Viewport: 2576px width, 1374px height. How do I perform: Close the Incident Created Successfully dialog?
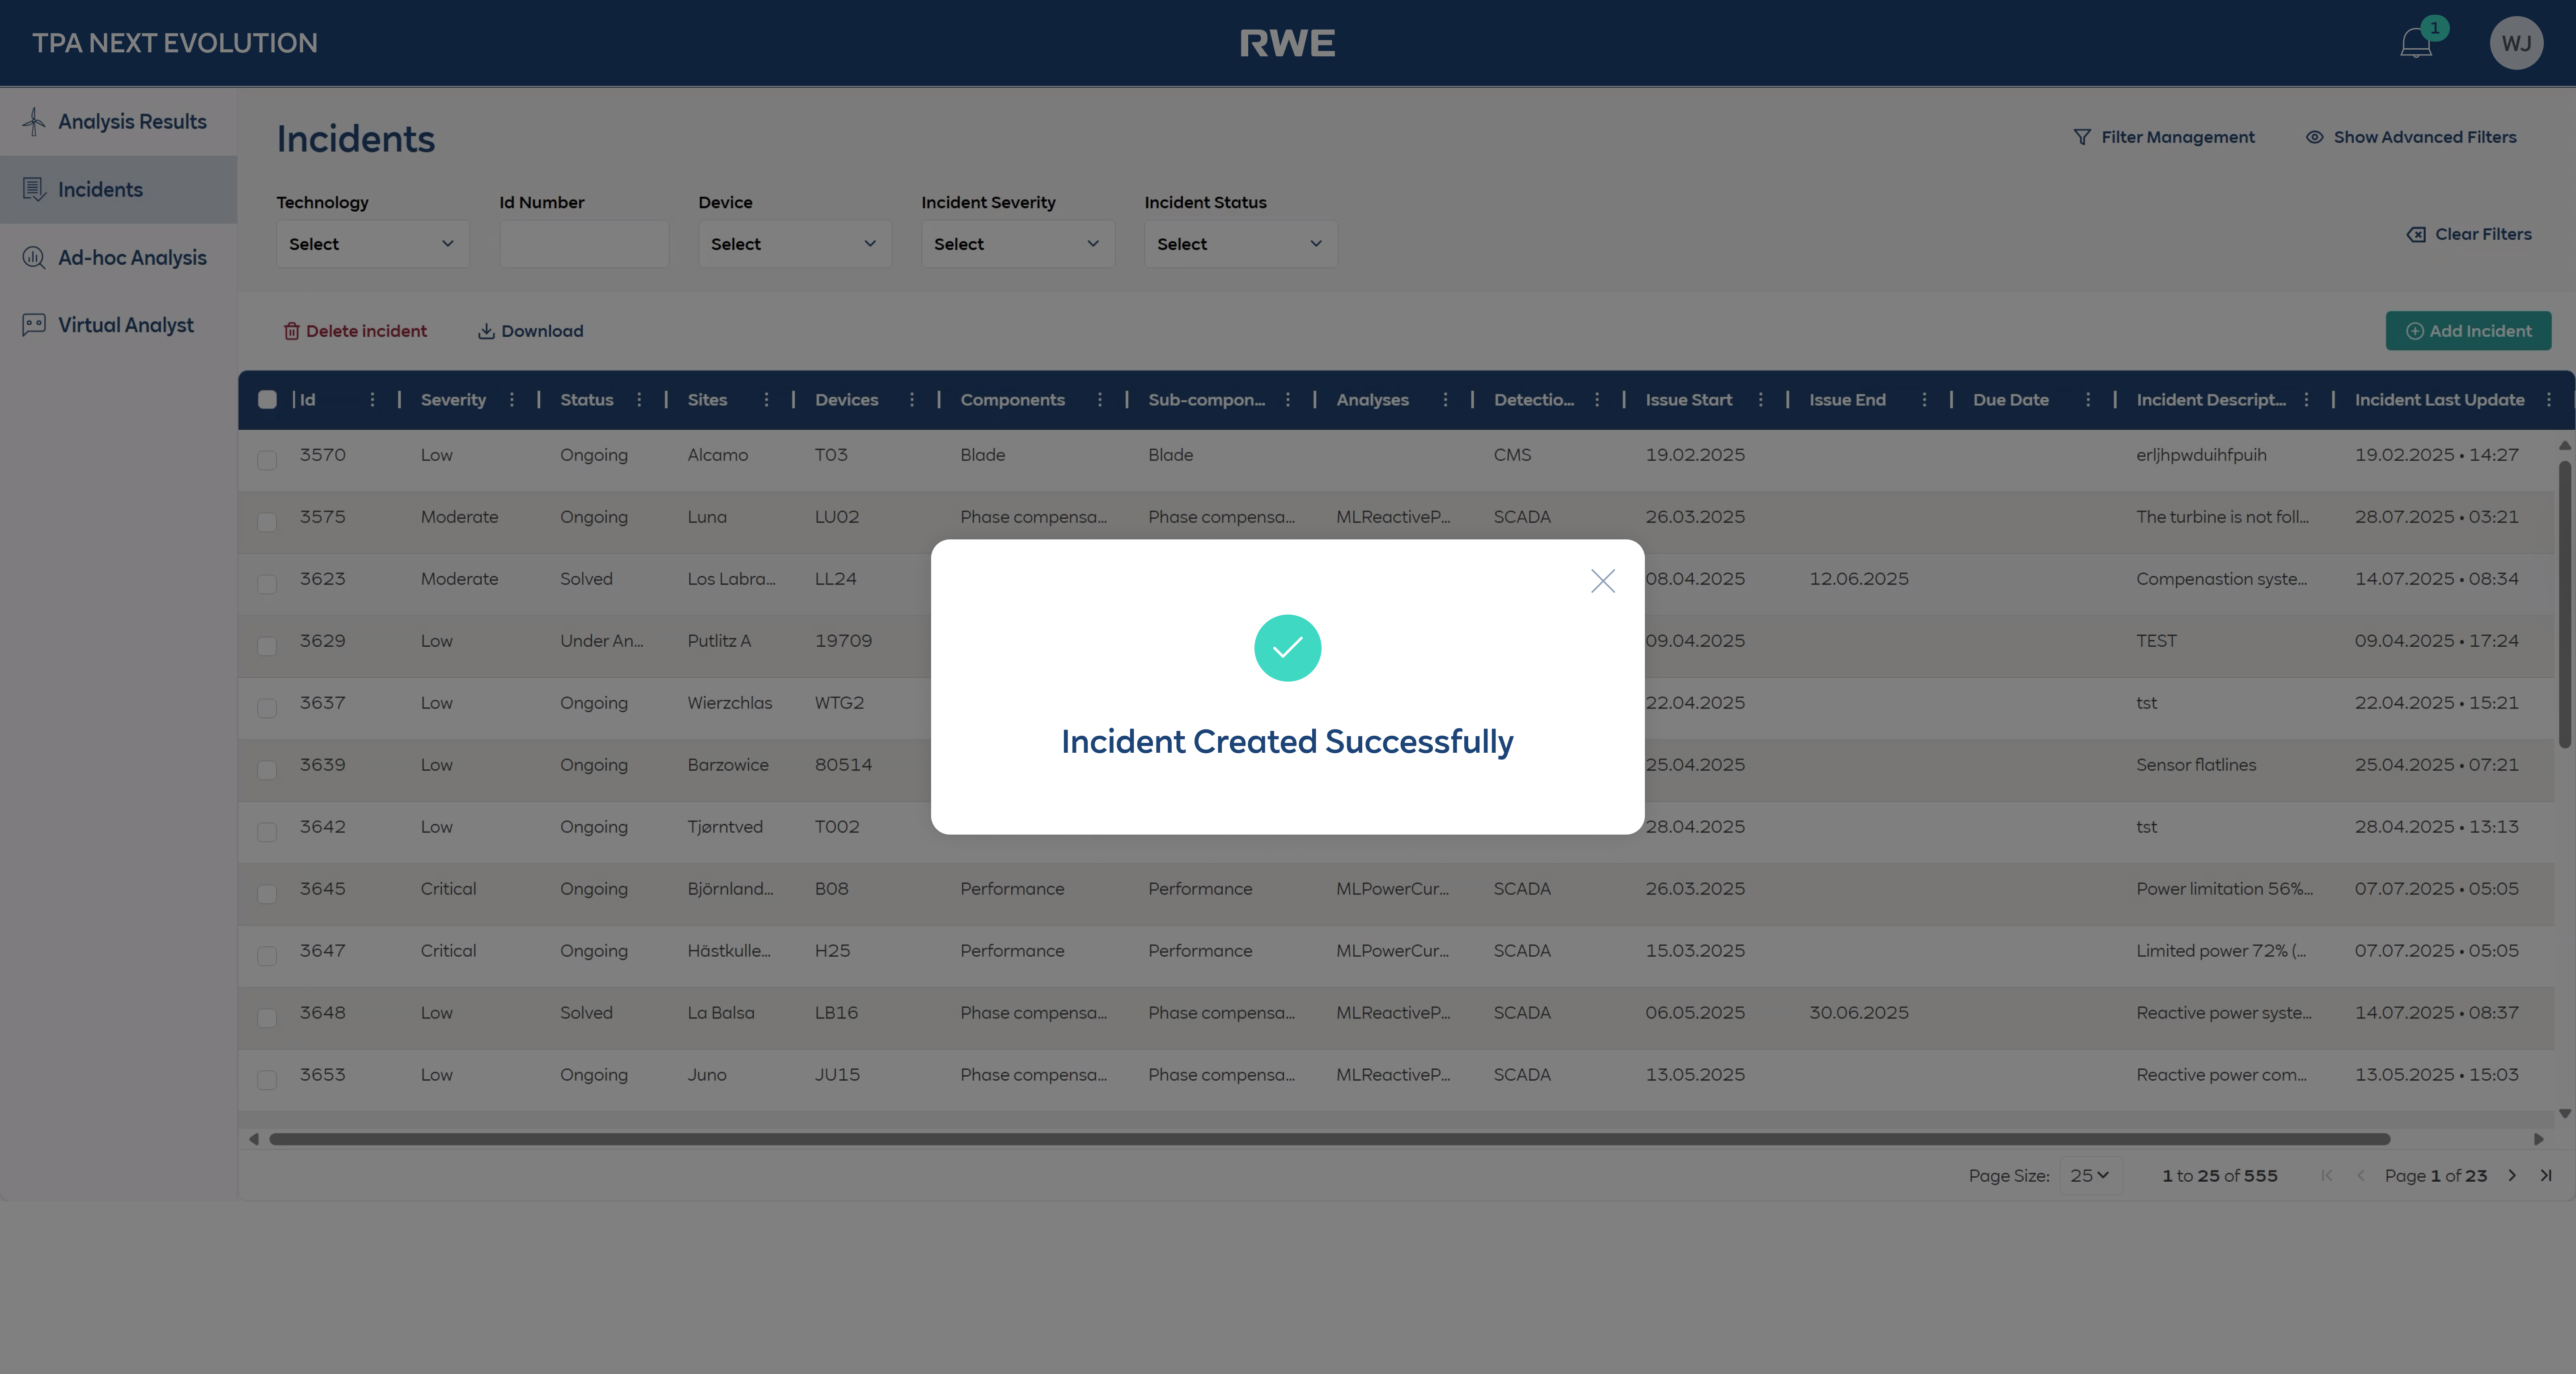[1603, 581]
